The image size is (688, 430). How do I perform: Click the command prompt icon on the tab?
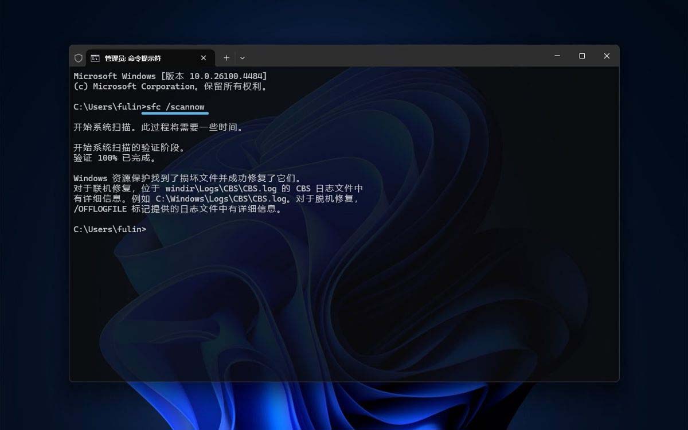[x=95, y=58]
